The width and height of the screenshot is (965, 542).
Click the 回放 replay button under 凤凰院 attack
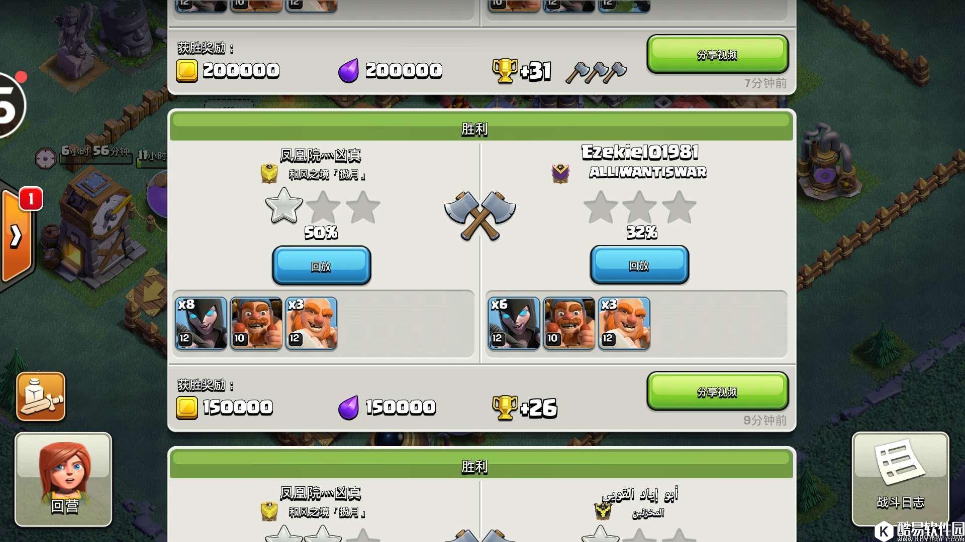321,265
